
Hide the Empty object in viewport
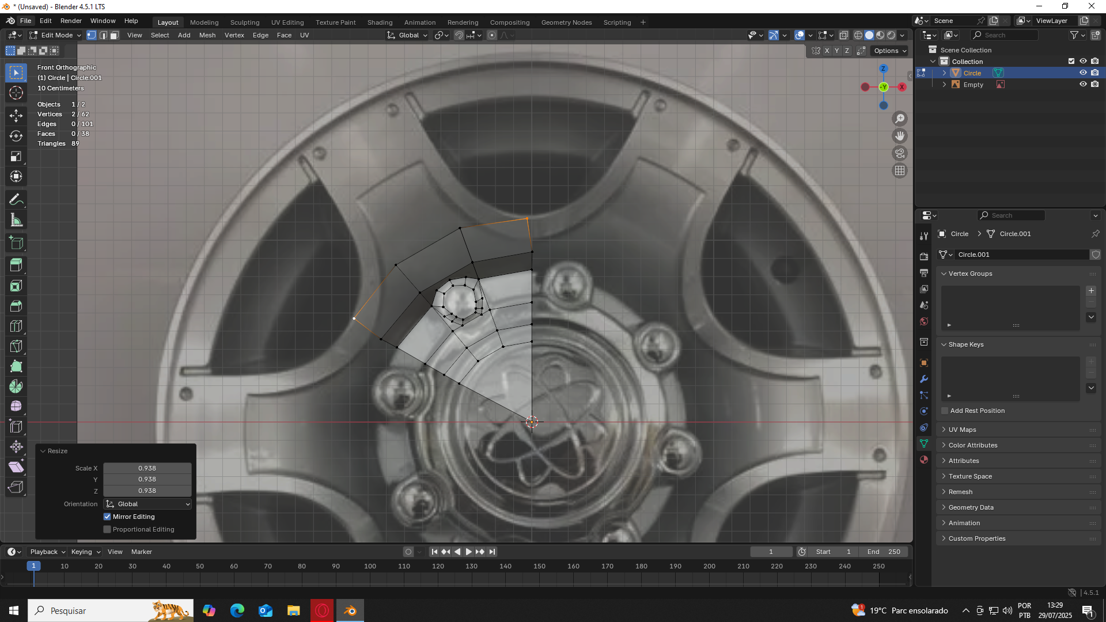[1083, 84]
